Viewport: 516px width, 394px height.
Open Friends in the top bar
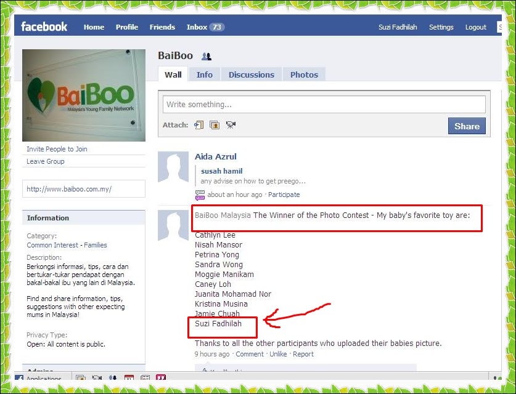(162, 27)
